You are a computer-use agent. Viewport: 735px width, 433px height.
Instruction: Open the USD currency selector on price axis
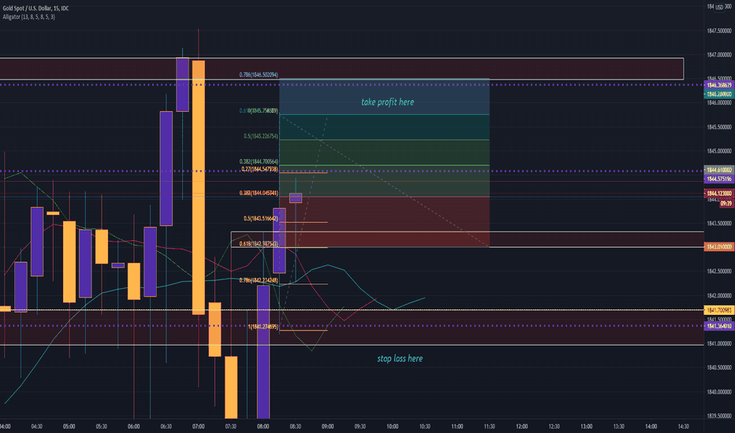click(x=719, y=6)
